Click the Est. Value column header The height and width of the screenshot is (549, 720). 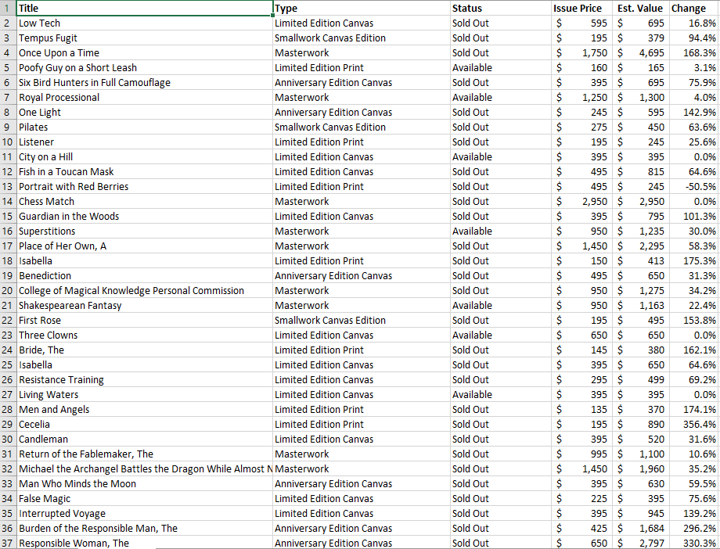(x=642, y=8)
